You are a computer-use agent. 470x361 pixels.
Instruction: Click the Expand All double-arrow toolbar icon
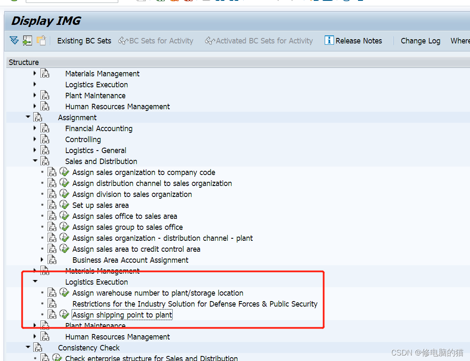click(14, 40)
